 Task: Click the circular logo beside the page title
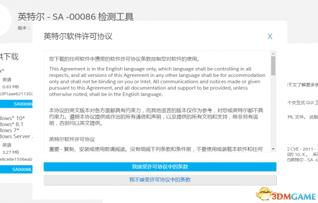pyautogui.click(x=4, y=19)
